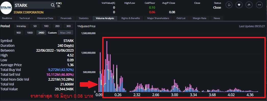
Task: Open the price alert bell icon
Action: coord(229,5)
